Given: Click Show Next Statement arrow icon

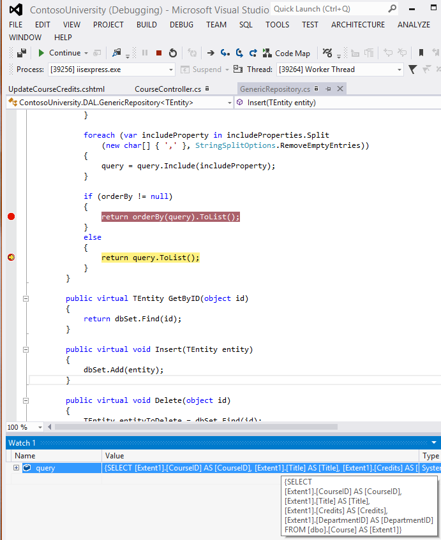Looking at the screenshot, I should click(x=211, y=53).
